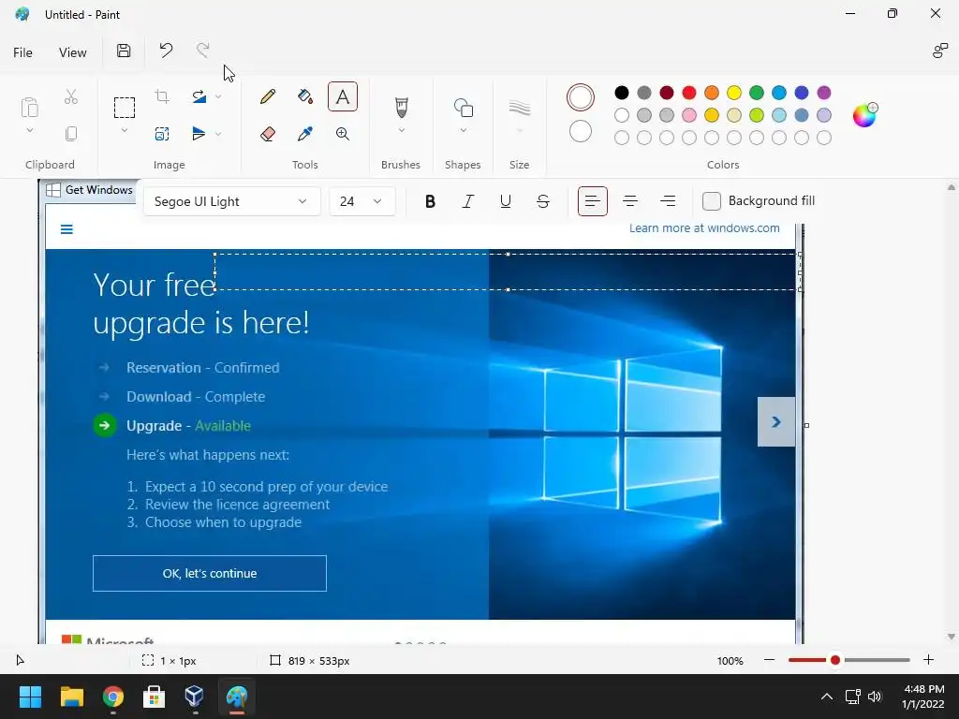
Task: Set text alignment to right
Action: click(x=668, y=201)
